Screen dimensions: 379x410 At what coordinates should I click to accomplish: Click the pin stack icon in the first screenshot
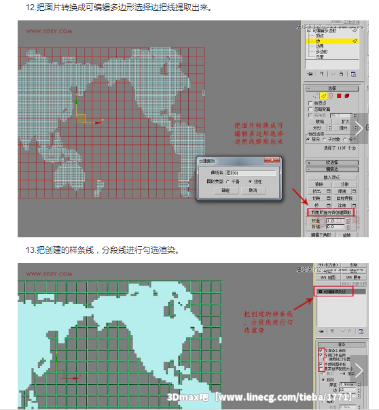click(310, 74)
